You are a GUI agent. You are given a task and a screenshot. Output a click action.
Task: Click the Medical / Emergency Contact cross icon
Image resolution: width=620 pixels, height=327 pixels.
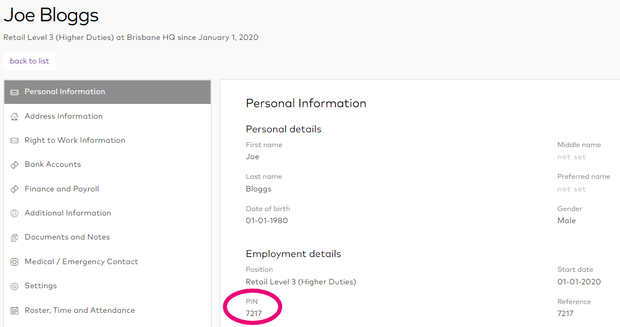coord(15,261)
